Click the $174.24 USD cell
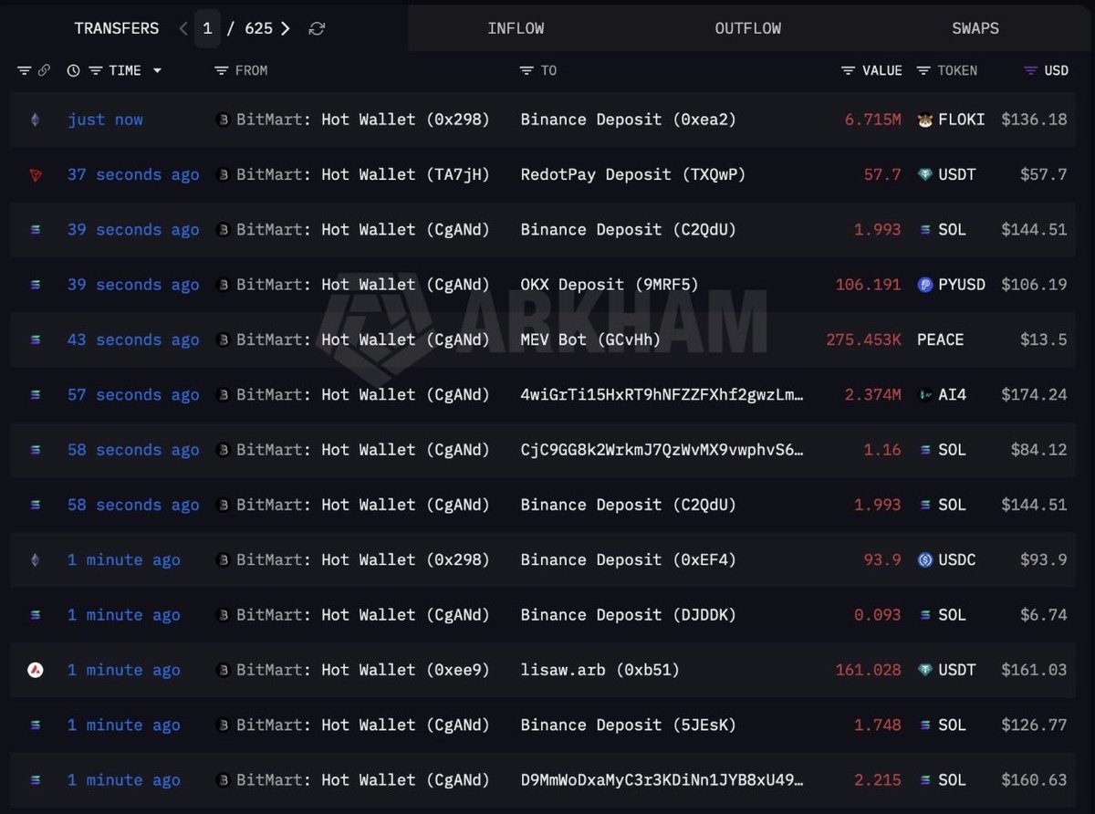 point(1034,394)
